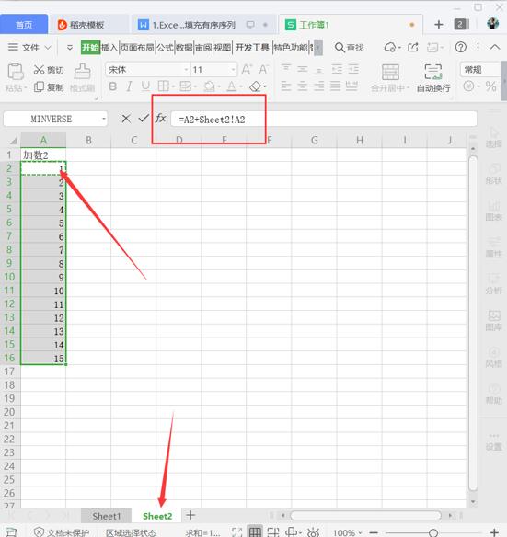Open the font name dropdown showing 宋体

pos(148,70)
